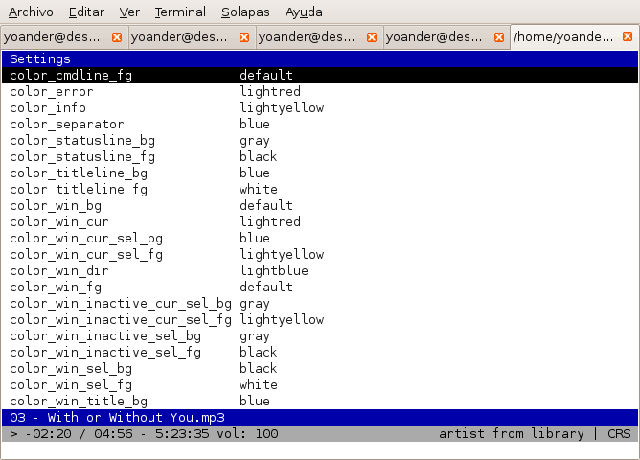
Task: Select the color_win_inactive_sel_bg row
Action: (x=320, y=336)
